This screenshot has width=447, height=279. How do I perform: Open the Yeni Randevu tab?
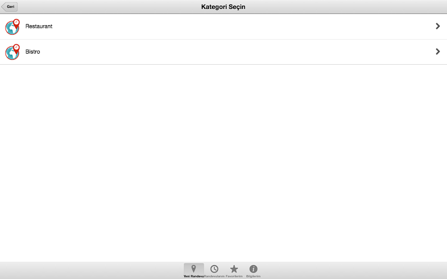(x=193, y=271)
